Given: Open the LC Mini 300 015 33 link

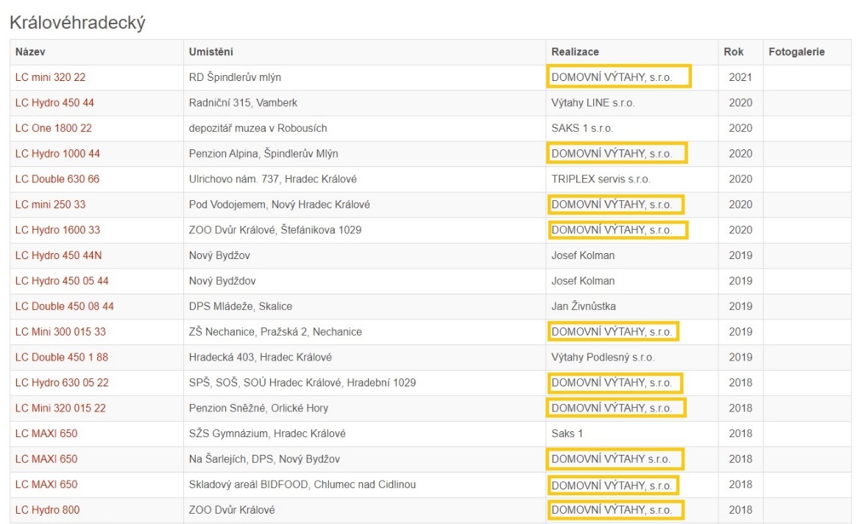Looking at the screenshot, I should pos(61,332).
